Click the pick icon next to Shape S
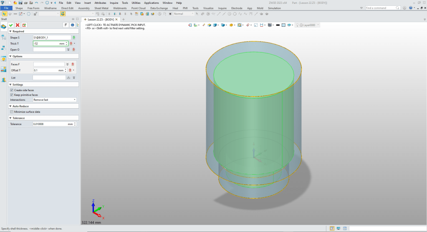The height and width of the screenshot is (232, 427). point(74,37)
